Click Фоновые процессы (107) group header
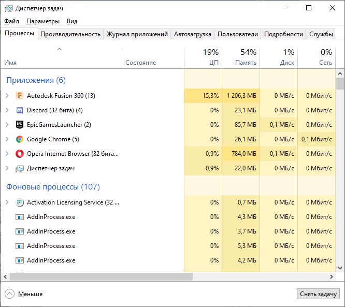Screen dimensions: 345x307 (53, 187)
